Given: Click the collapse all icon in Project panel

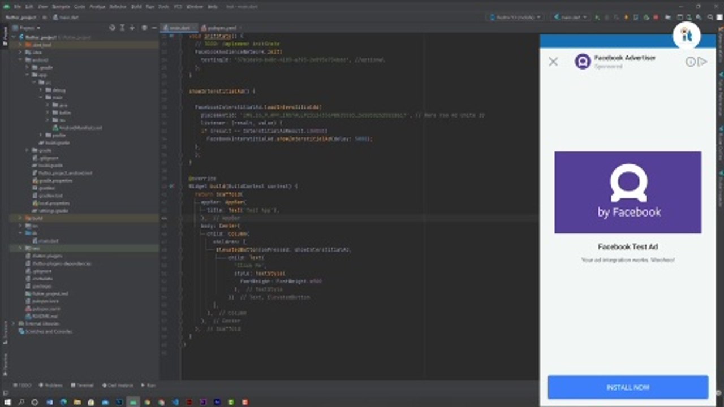Looking at the screenshot, I should (x=132, y=28).
